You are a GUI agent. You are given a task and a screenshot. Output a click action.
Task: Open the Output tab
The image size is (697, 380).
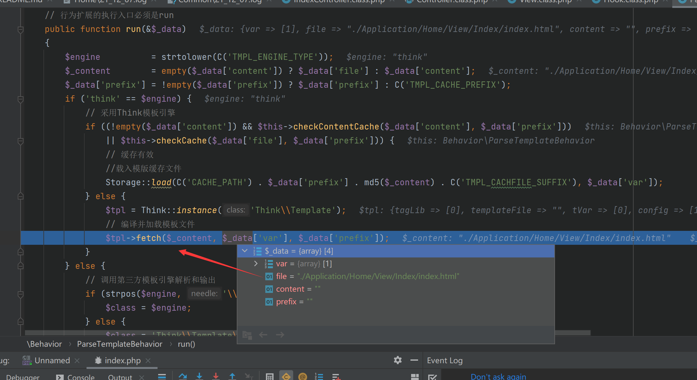[120, 377]
